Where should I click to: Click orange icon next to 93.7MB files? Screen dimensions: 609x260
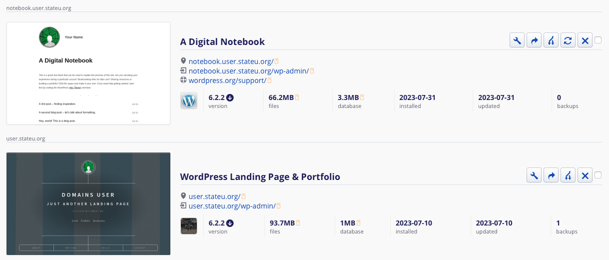pos(298,223)
